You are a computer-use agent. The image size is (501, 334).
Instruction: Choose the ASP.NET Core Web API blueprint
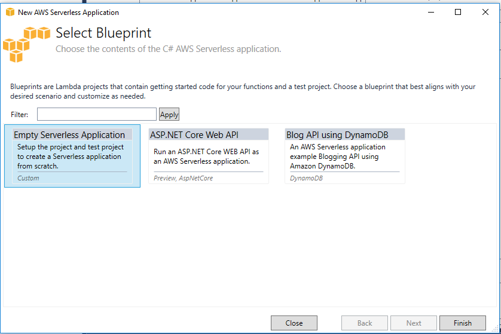click(x=209, y=156)
